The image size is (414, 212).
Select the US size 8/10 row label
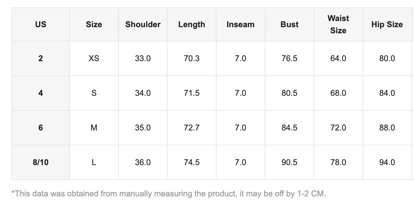pos(41,162)
